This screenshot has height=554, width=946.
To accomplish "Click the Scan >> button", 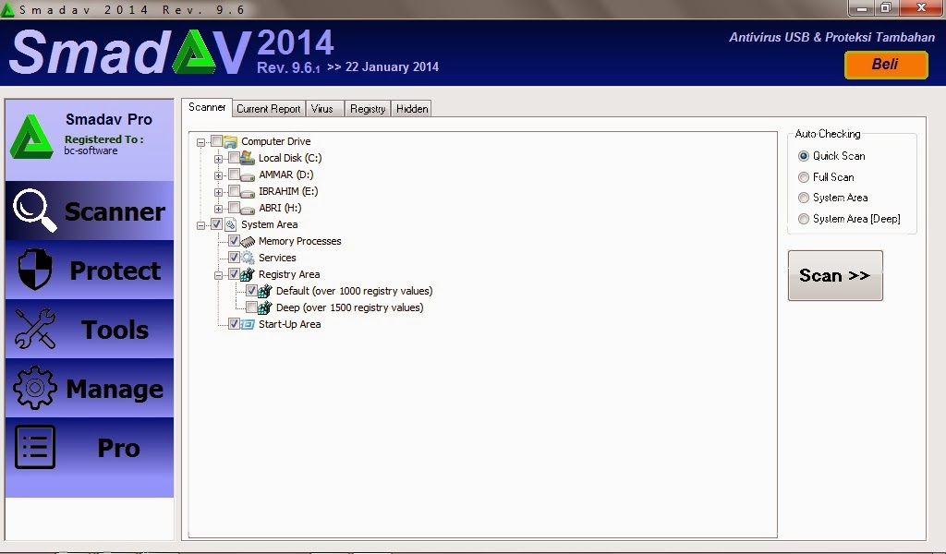I will pos(834,274).
